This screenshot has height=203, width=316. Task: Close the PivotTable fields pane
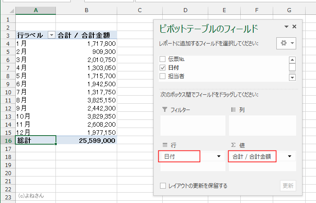(294, 27)
